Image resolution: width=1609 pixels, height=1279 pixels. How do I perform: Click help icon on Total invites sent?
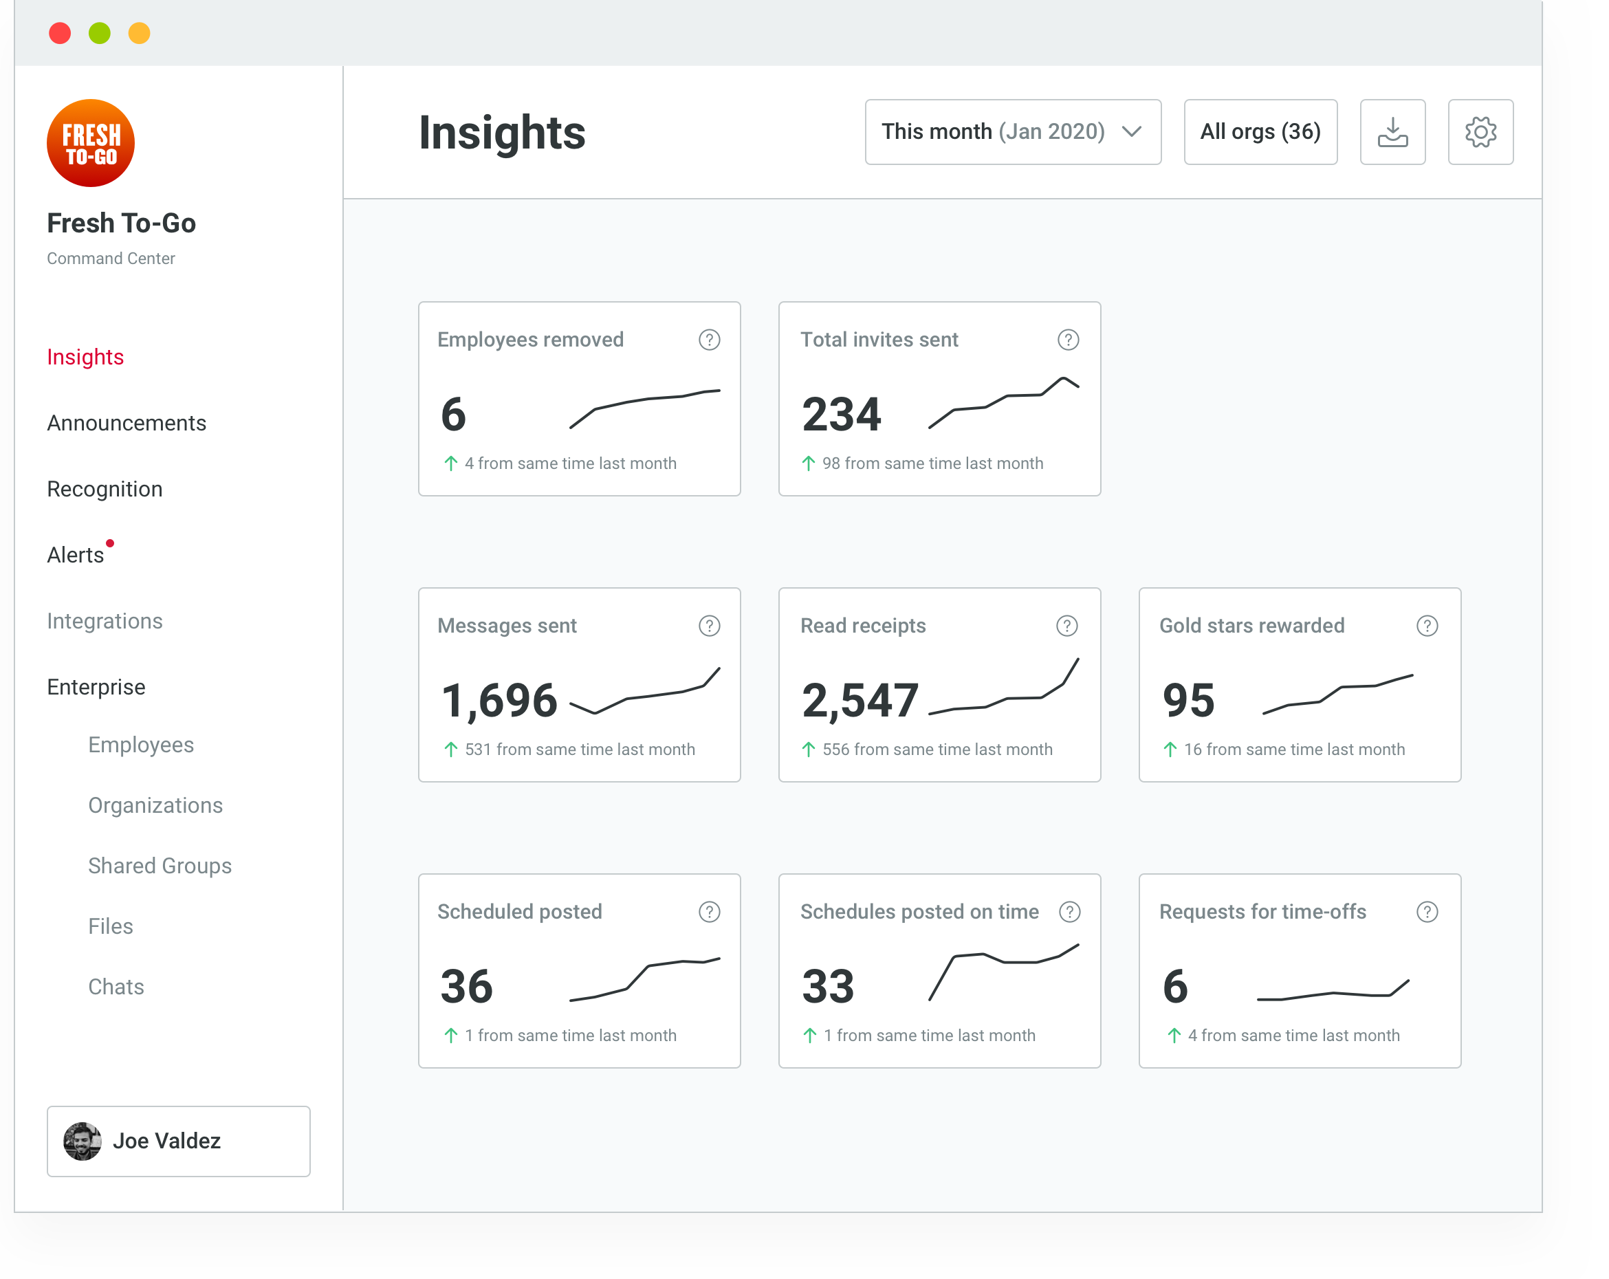[x=1068, y=340]
